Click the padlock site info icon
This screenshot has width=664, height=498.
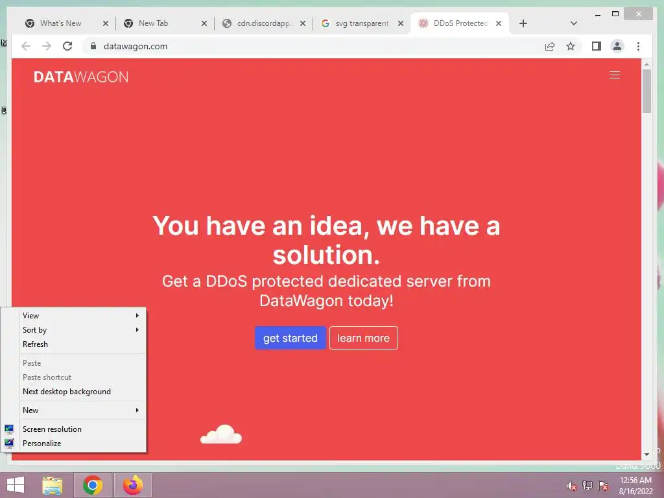[93, 46]
